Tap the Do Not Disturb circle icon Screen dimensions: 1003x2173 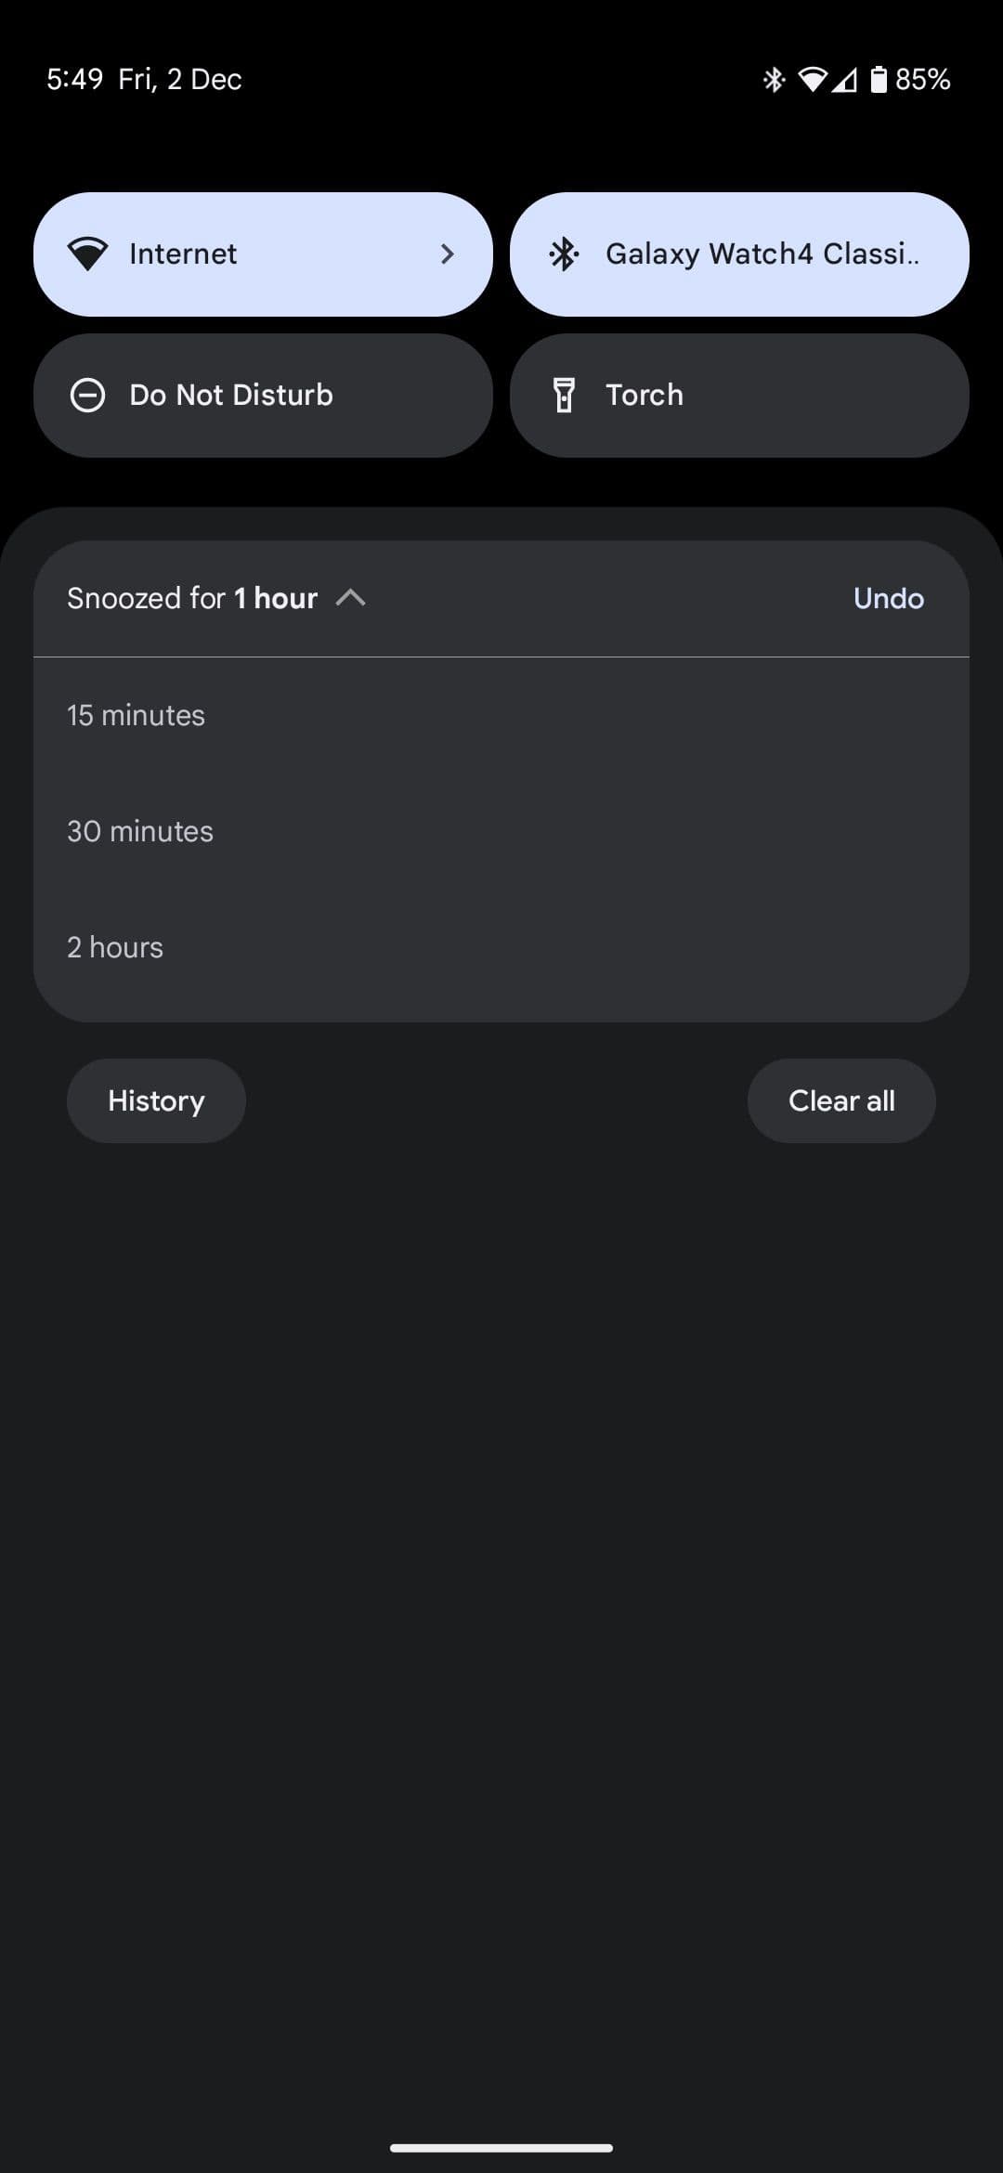pyautogui.click(x=88, y=396)
